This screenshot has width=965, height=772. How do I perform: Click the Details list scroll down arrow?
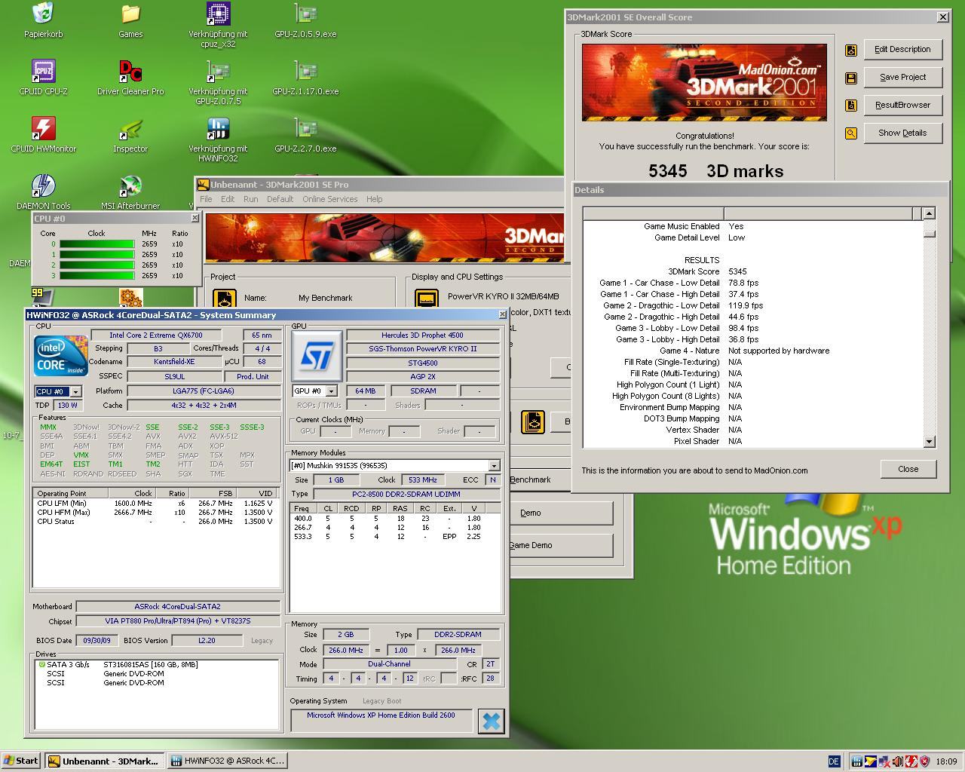(x=929, y=442)
